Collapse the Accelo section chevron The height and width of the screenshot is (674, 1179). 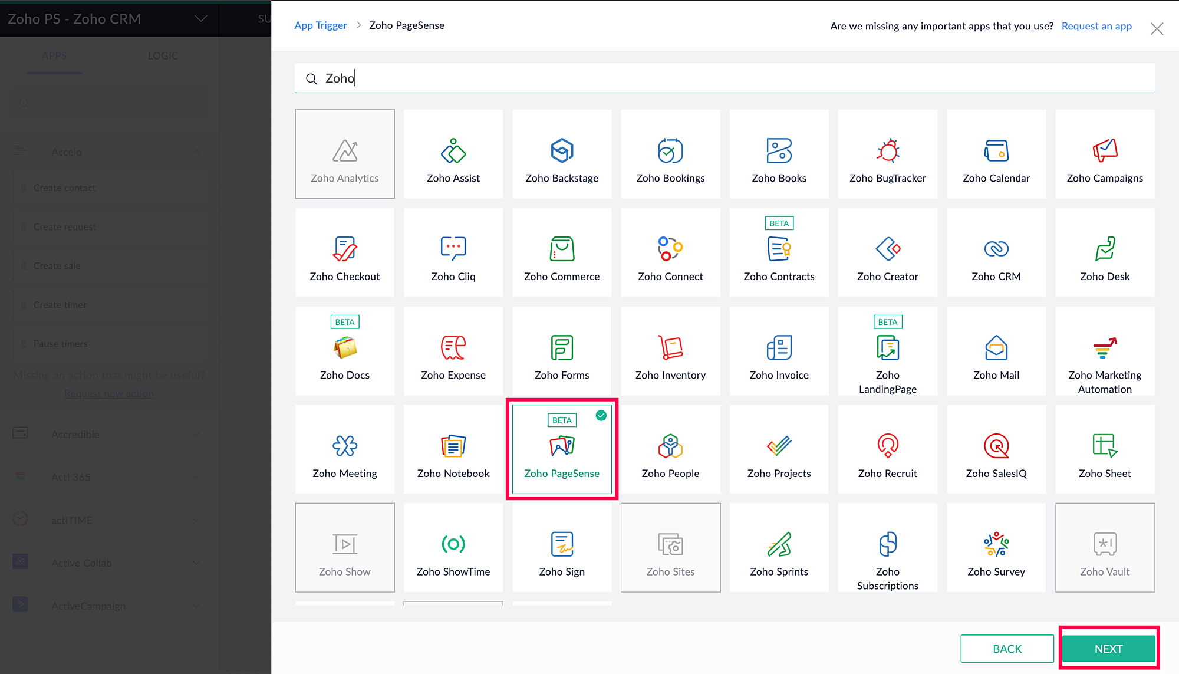pyautogui.click(x=197, y=152)
